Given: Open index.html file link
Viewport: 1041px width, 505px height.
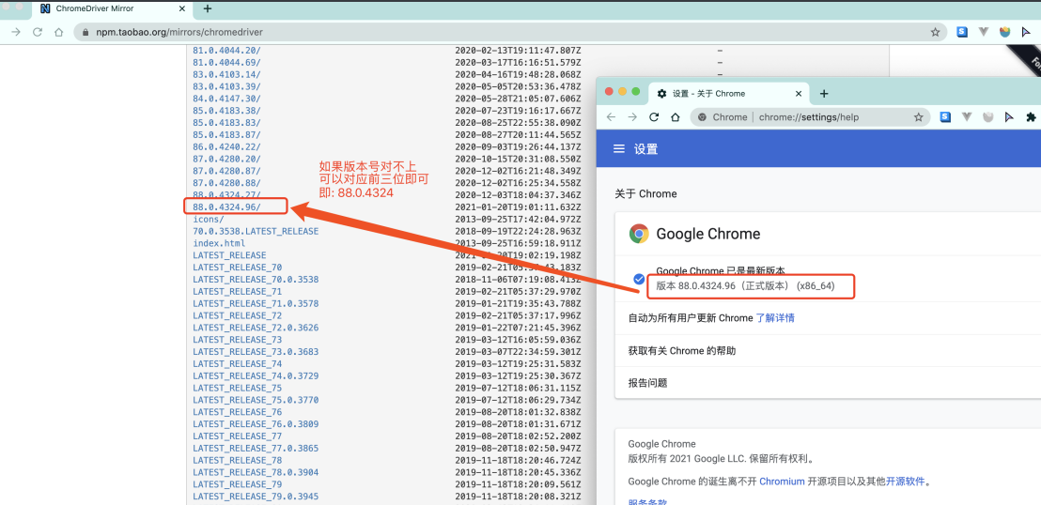Looking at the screenshot, I should 219,243.
